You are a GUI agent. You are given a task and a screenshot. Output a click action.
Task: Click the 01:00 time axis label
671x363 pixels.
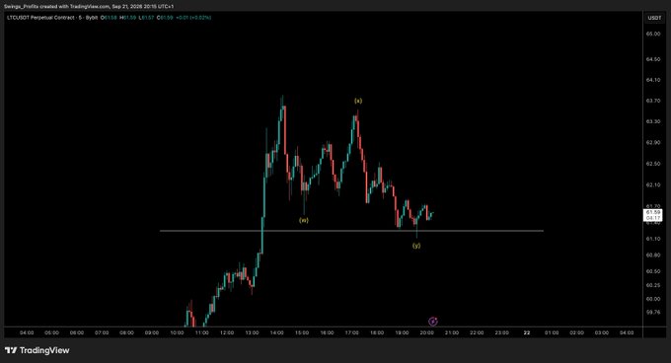tap(552, 332)
